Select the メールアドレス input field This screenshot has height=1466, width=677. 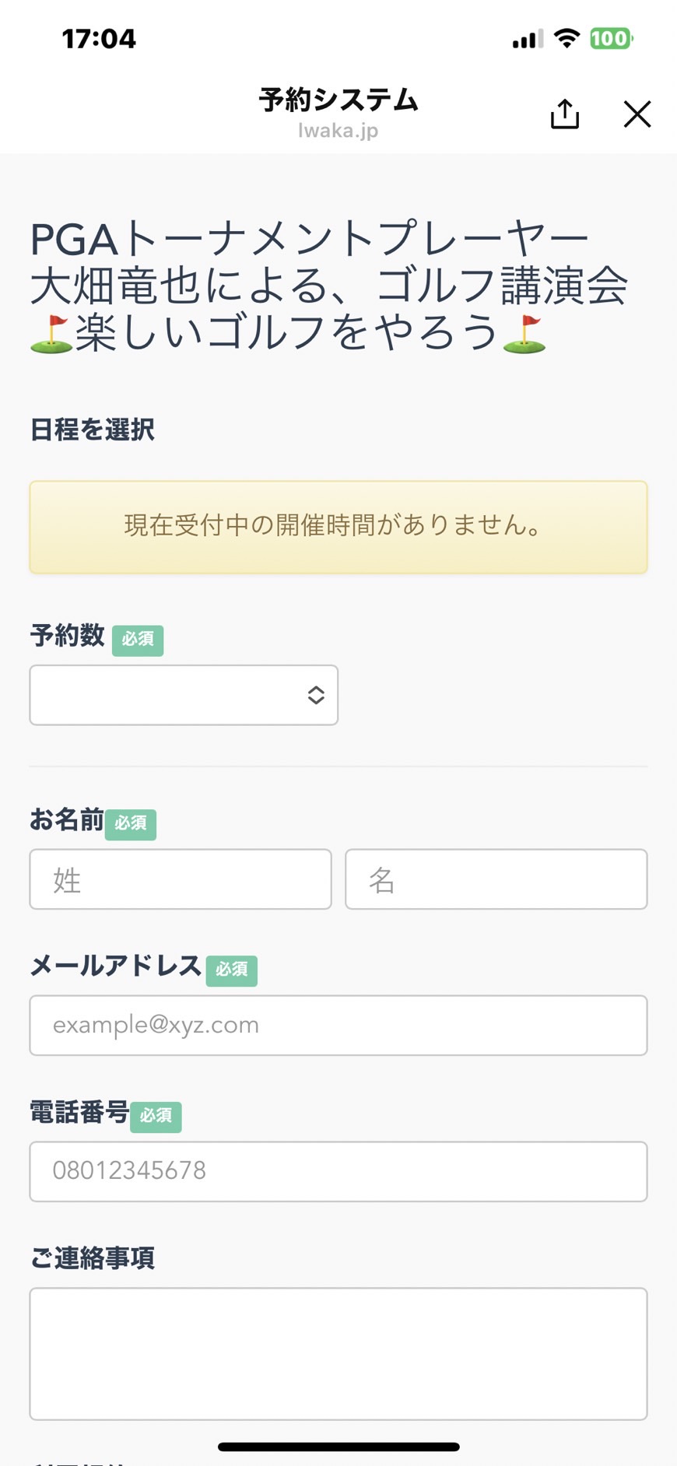click(338, 1026)
